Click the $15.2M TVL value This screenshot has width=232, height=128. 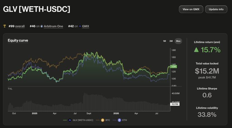click(207, 71)
